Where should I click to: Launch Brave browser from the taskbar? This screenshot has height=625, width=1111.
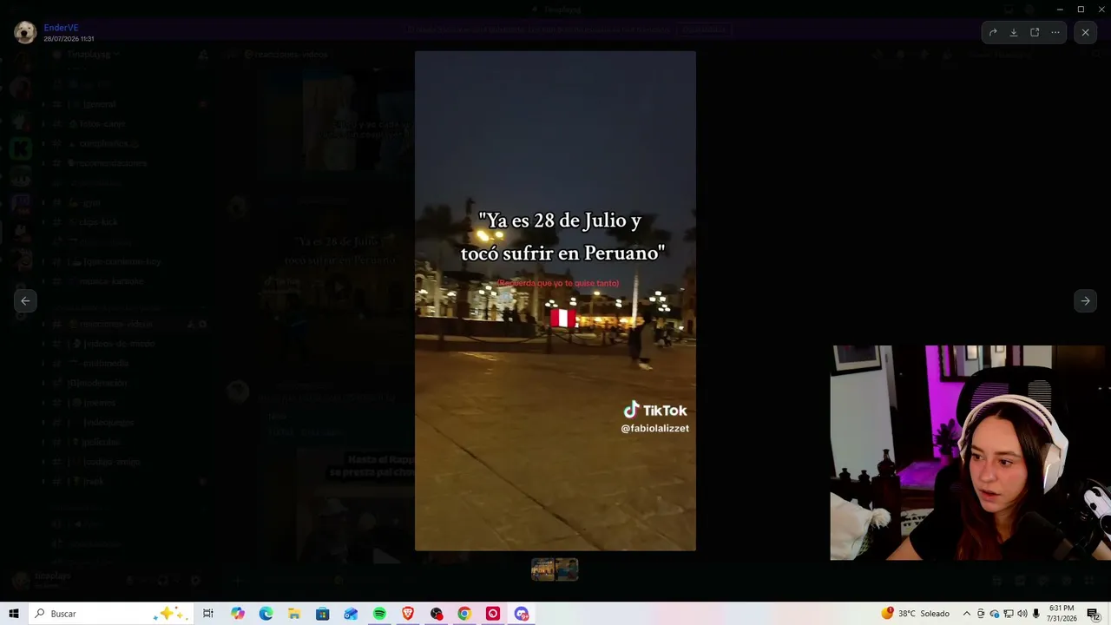click(408, 614)
